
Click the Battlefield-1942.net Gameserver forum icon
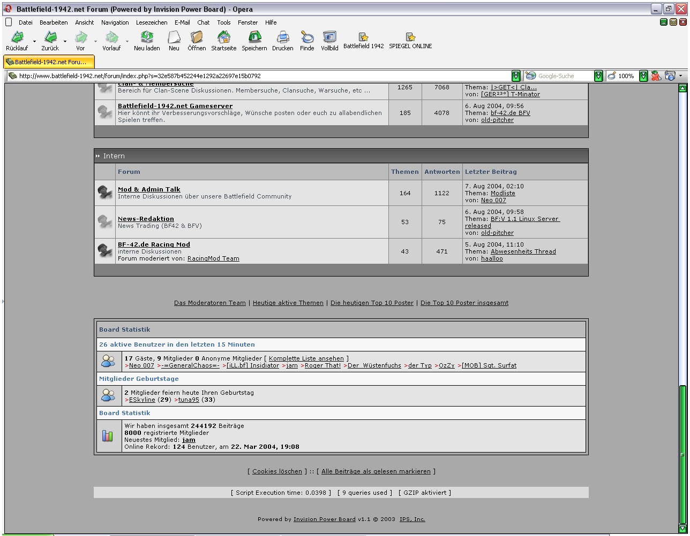[x=105, y=112]
